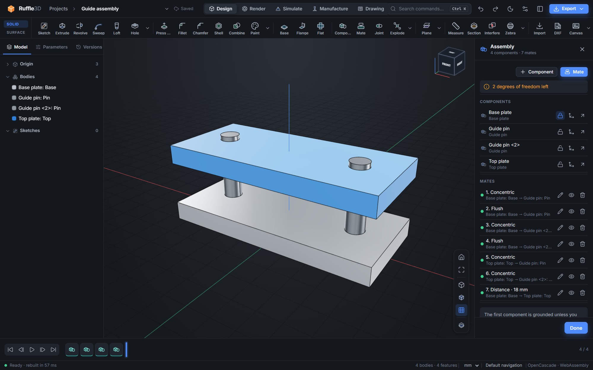Open the project name dropdown chevron
Screen dimensions: 593x370
(167, 9)
